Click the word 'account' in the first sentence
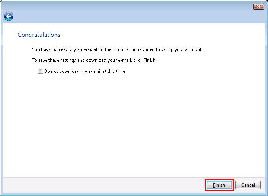268x196 pixels. (193, 49)
